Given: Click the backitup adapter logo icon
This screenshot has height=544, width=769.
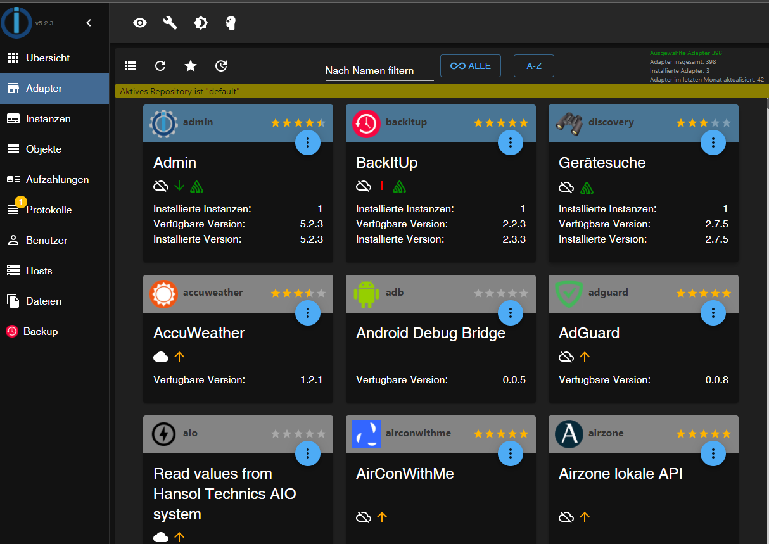Looking at the screenshot, I should (366, 123).
